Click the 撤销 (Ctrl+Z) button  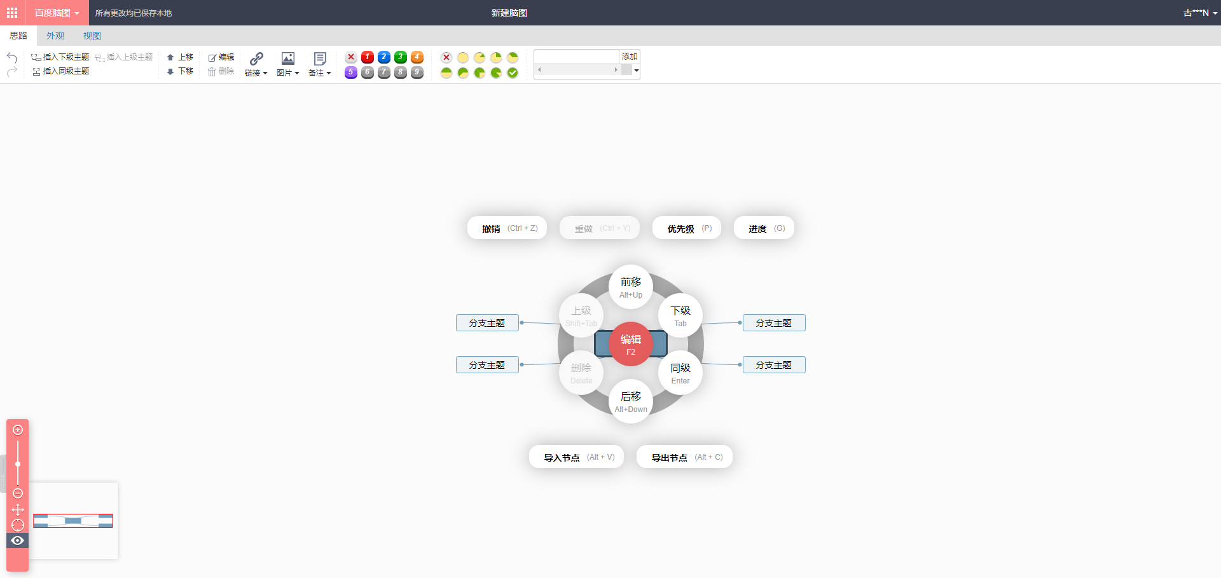(507, 228)
